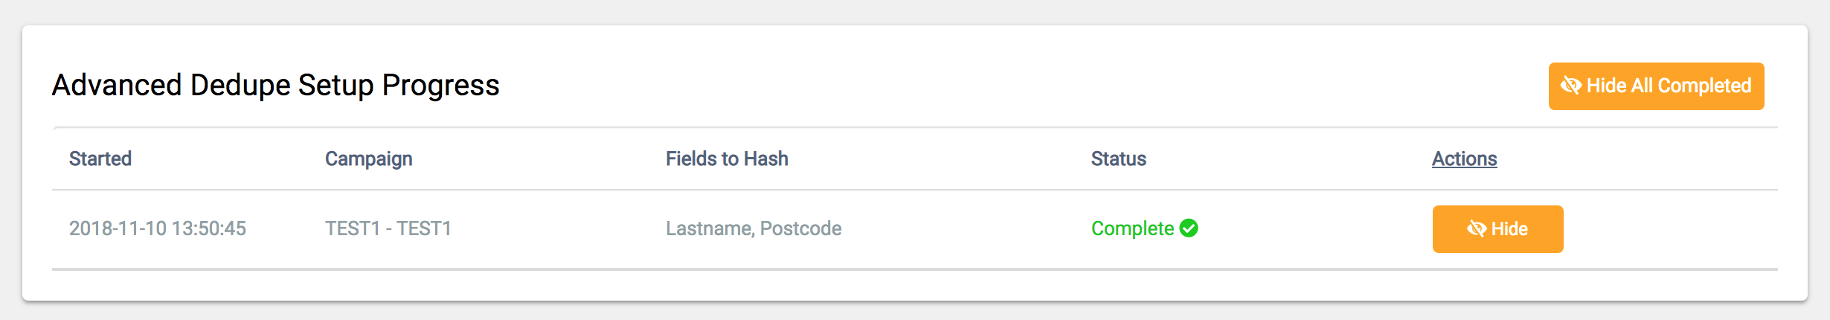Viewport: 1830px width, 320px height.
Task: Click the Postcode hash field text
Action: (x=800, y=228)
